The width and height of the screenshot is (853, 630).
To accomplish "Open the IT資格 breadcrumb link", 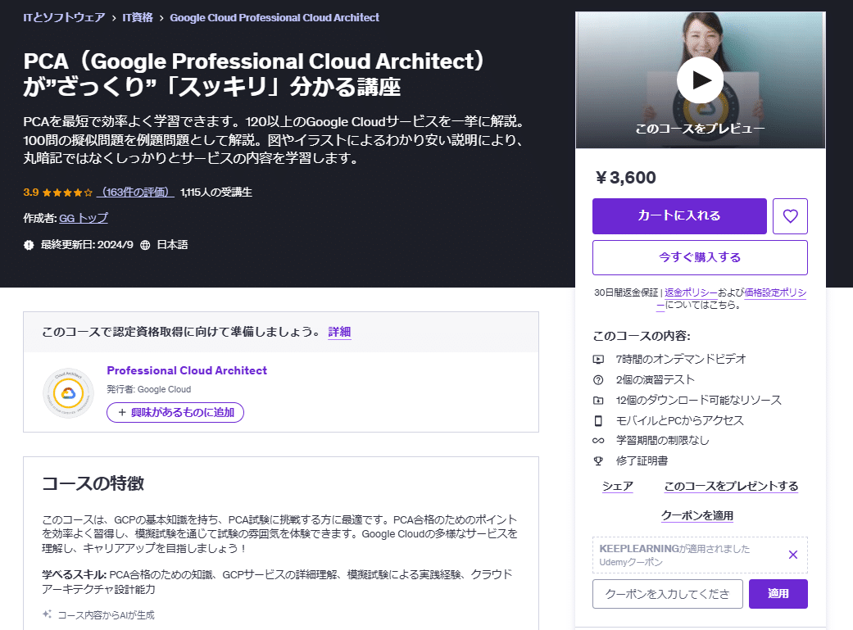I will [x=138, y=17].
